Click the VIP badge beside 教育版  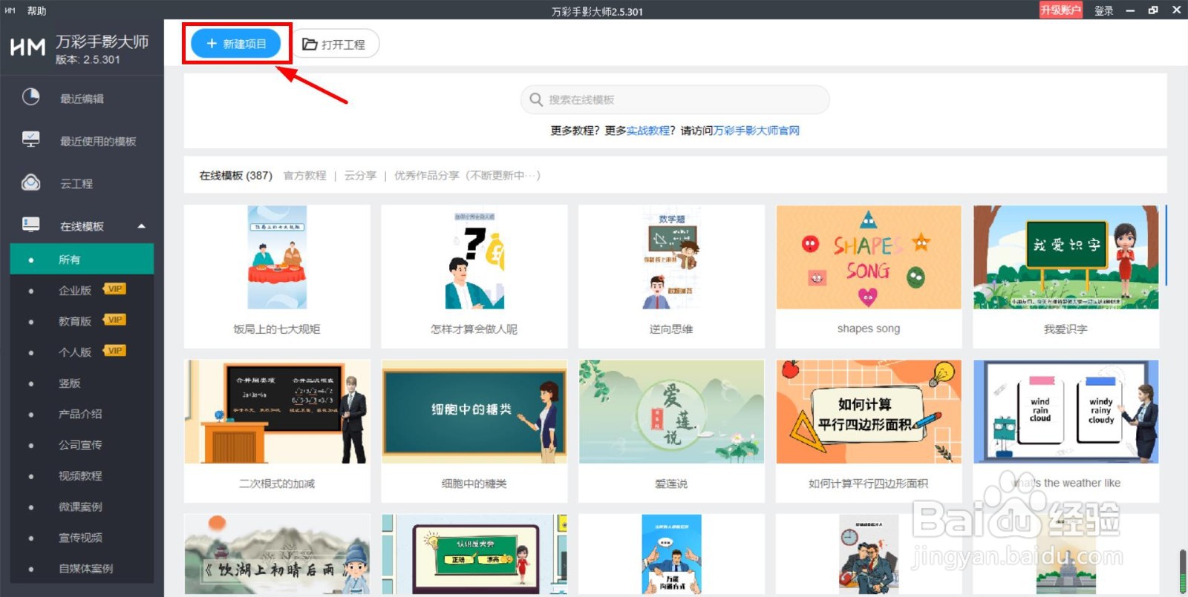tap(115, 320)
